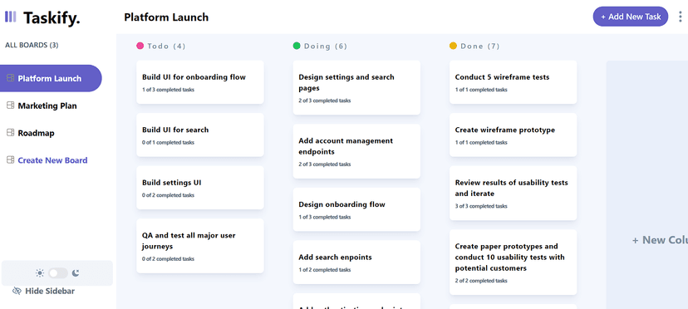Open the Build UI for onboarding flow card
This screenshot has width=688, height=309.
point(200,82)
